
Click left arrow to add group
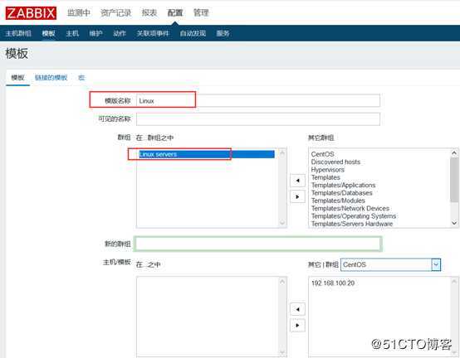coord(297,181)
